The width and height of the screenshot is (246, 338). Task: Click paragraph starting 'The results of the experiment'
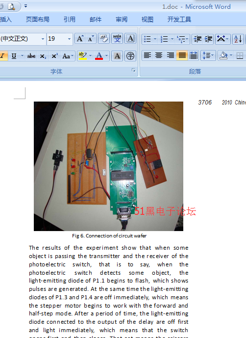coord(109,291)
